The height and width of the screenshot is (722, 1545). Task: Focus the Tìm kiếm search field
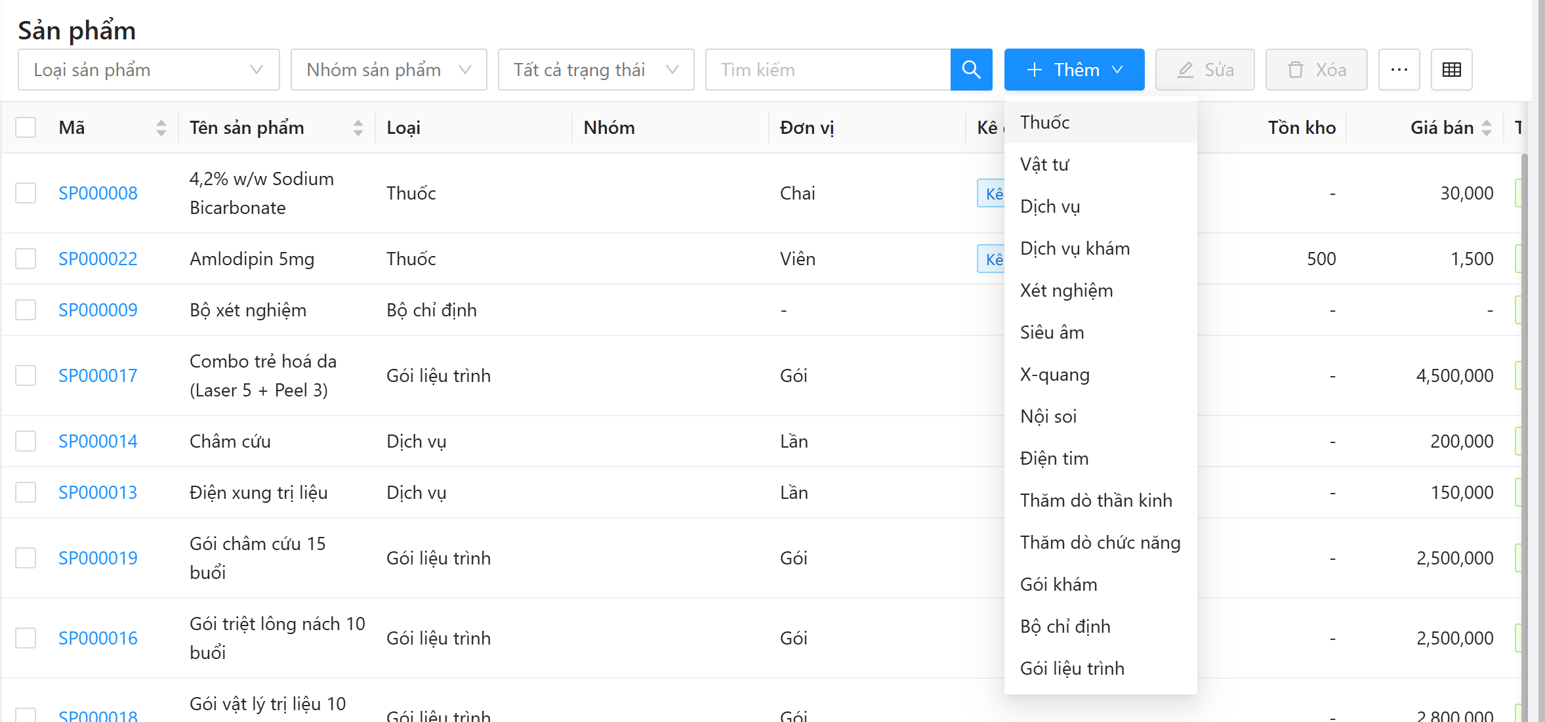tap(828, 70)
